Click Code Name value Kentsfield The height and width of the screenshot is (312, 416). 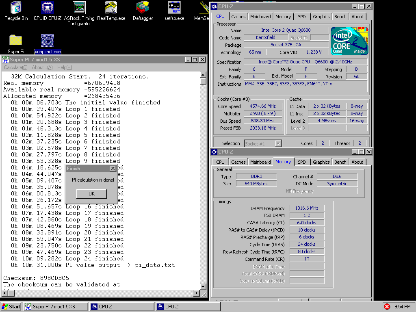coord(265,37)
